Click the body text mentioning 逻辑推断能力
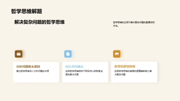The width and height of the screenshot is (180, 101). pos(133,73)
